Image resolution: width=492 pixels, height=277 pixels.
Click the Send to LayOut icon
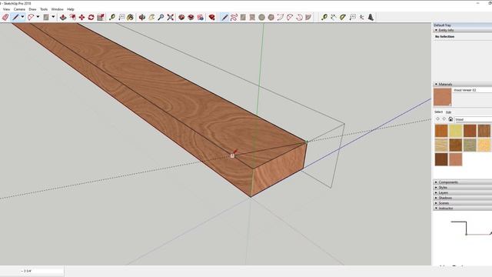click(x=201, y=17)
